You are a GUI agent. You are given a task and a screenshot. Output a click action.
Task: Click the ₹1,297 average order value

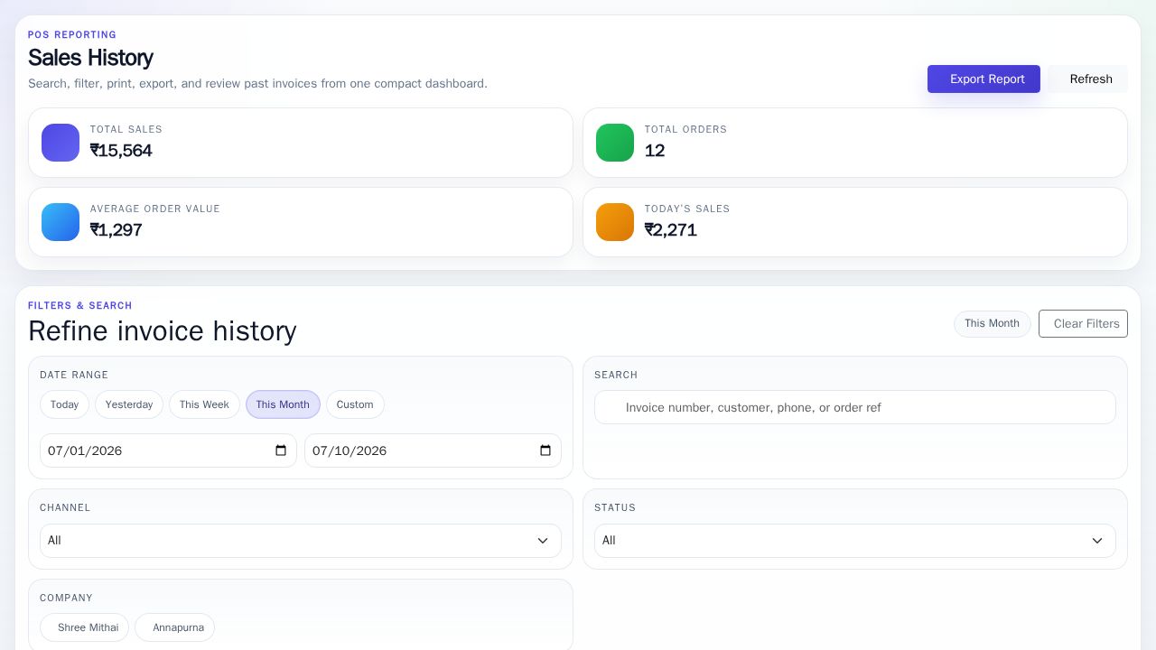117,230
